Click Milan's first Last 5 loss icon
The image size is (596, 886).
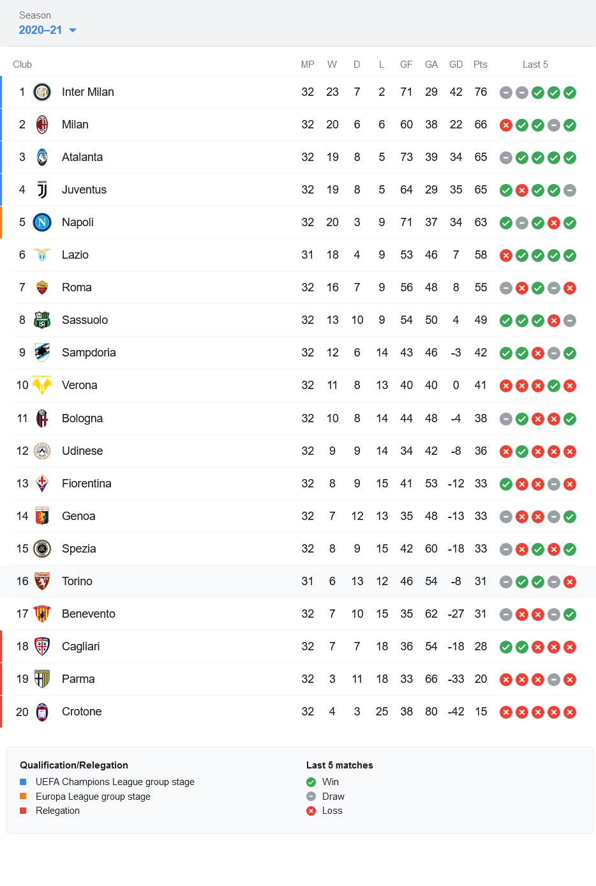[506, 125]
